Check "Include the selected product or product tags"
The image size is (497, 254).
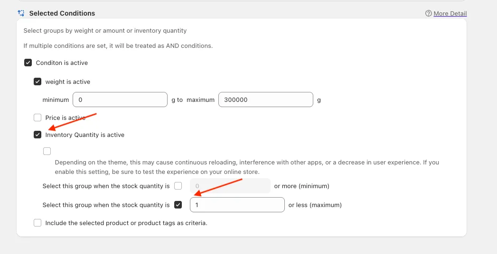(x=38, y=223)
